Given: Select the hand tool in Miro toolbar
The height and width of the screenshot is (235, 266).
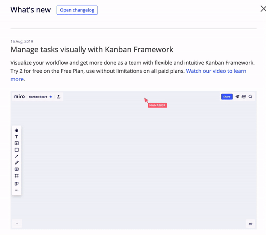Looking at the screenshot, I should click(16, 130).
